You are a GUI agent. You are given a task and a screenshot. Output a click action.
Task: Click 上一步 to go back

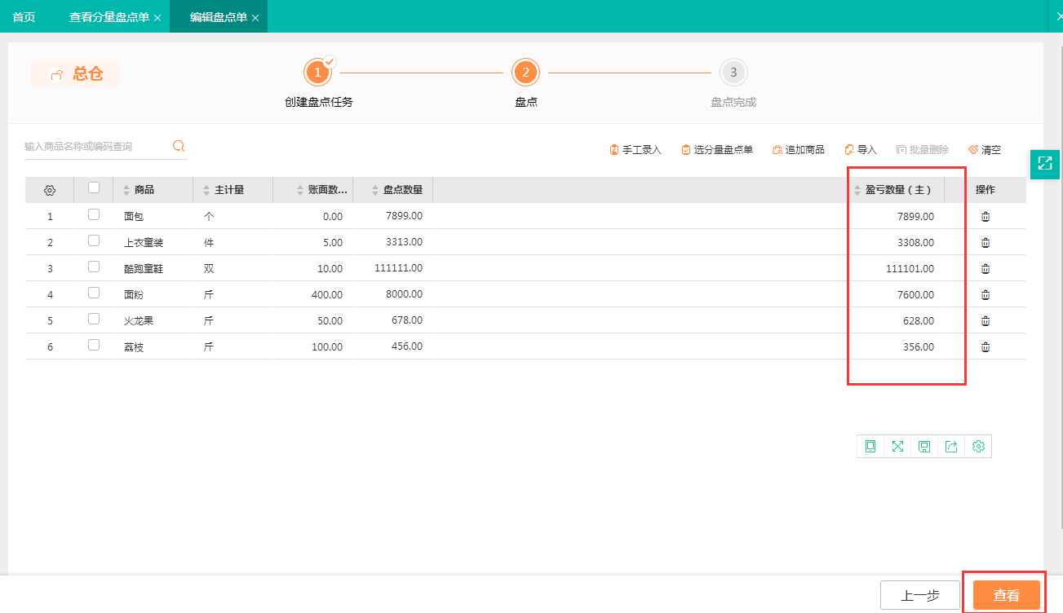click(919, 596)
